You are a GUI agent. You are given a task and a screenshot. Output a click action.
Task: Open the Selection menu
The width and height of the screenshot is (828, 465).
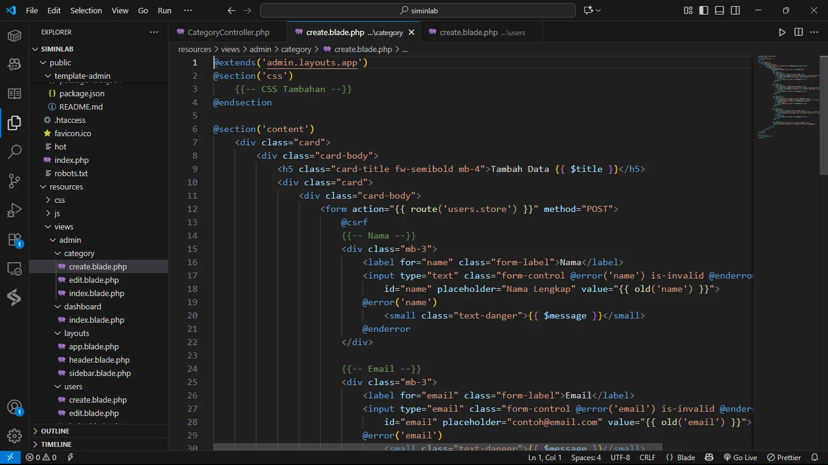(86, 10)
